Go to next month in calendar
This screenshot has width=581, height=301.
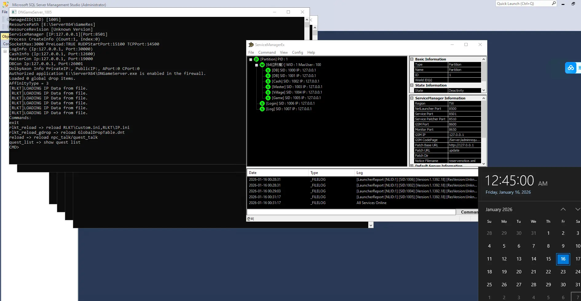578,209
